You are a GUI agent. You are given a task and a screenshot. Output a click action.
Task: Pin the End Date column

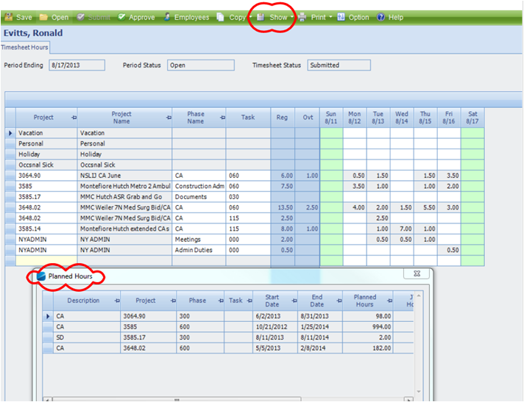coord(339,301)
